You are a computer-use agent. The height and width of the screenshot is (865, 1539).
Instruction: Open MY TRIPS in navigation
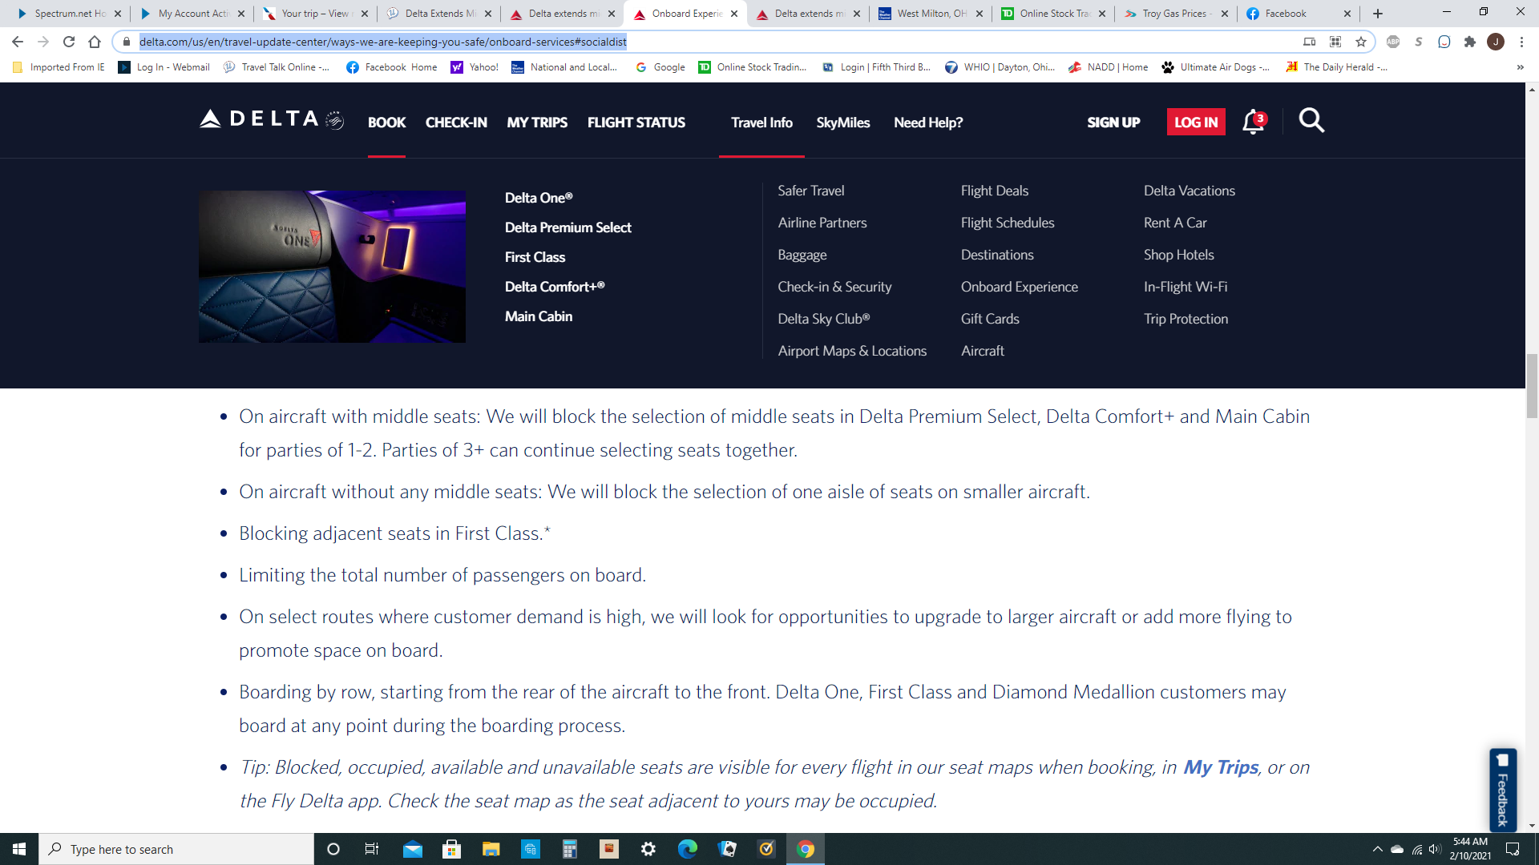click(x=537, y=123)
